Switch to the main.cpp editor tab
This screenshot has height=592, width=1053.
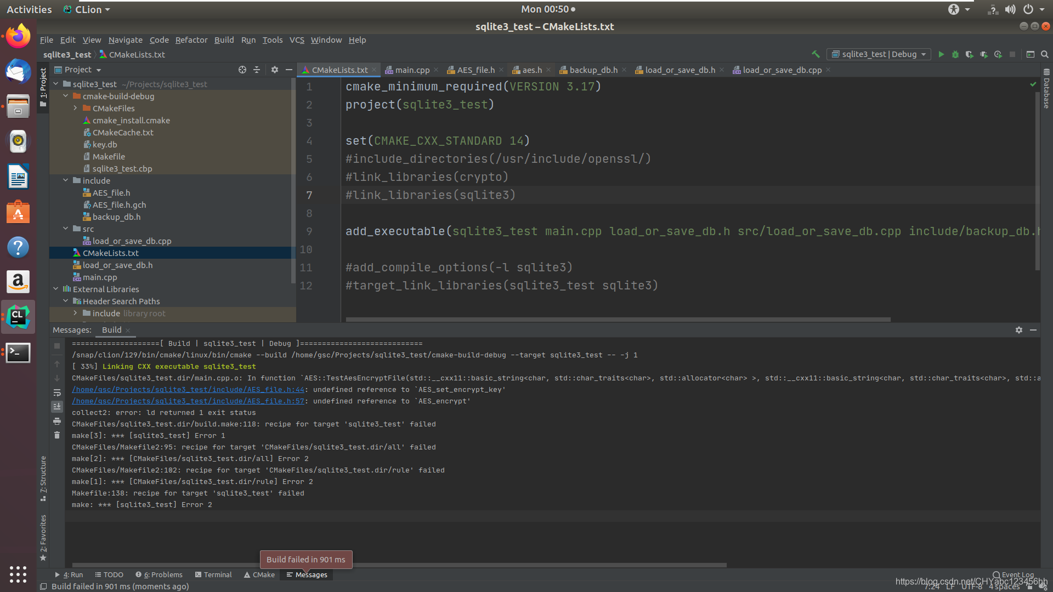click(411, 70)
